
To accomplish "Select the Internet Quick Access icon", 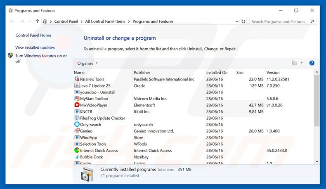I will (x=77, y=151).
